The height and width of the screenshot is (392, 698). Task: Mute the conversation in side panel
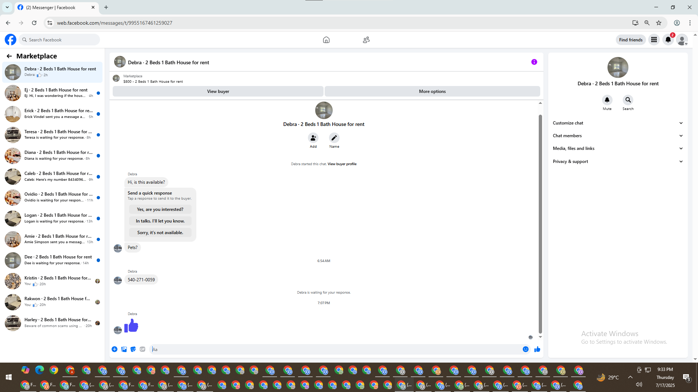coord(607,100)
